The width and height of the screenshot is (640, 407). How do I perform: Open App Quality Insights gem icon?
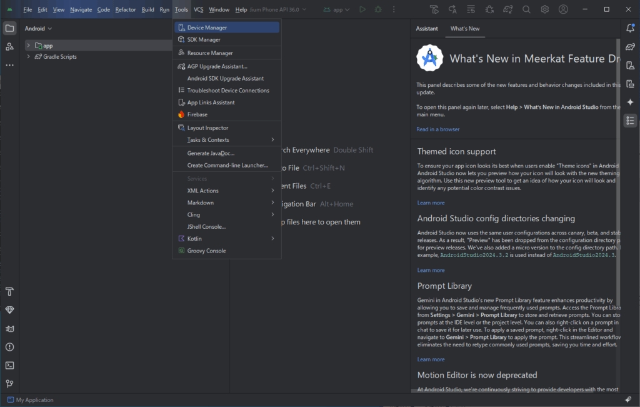click(10, 310)
